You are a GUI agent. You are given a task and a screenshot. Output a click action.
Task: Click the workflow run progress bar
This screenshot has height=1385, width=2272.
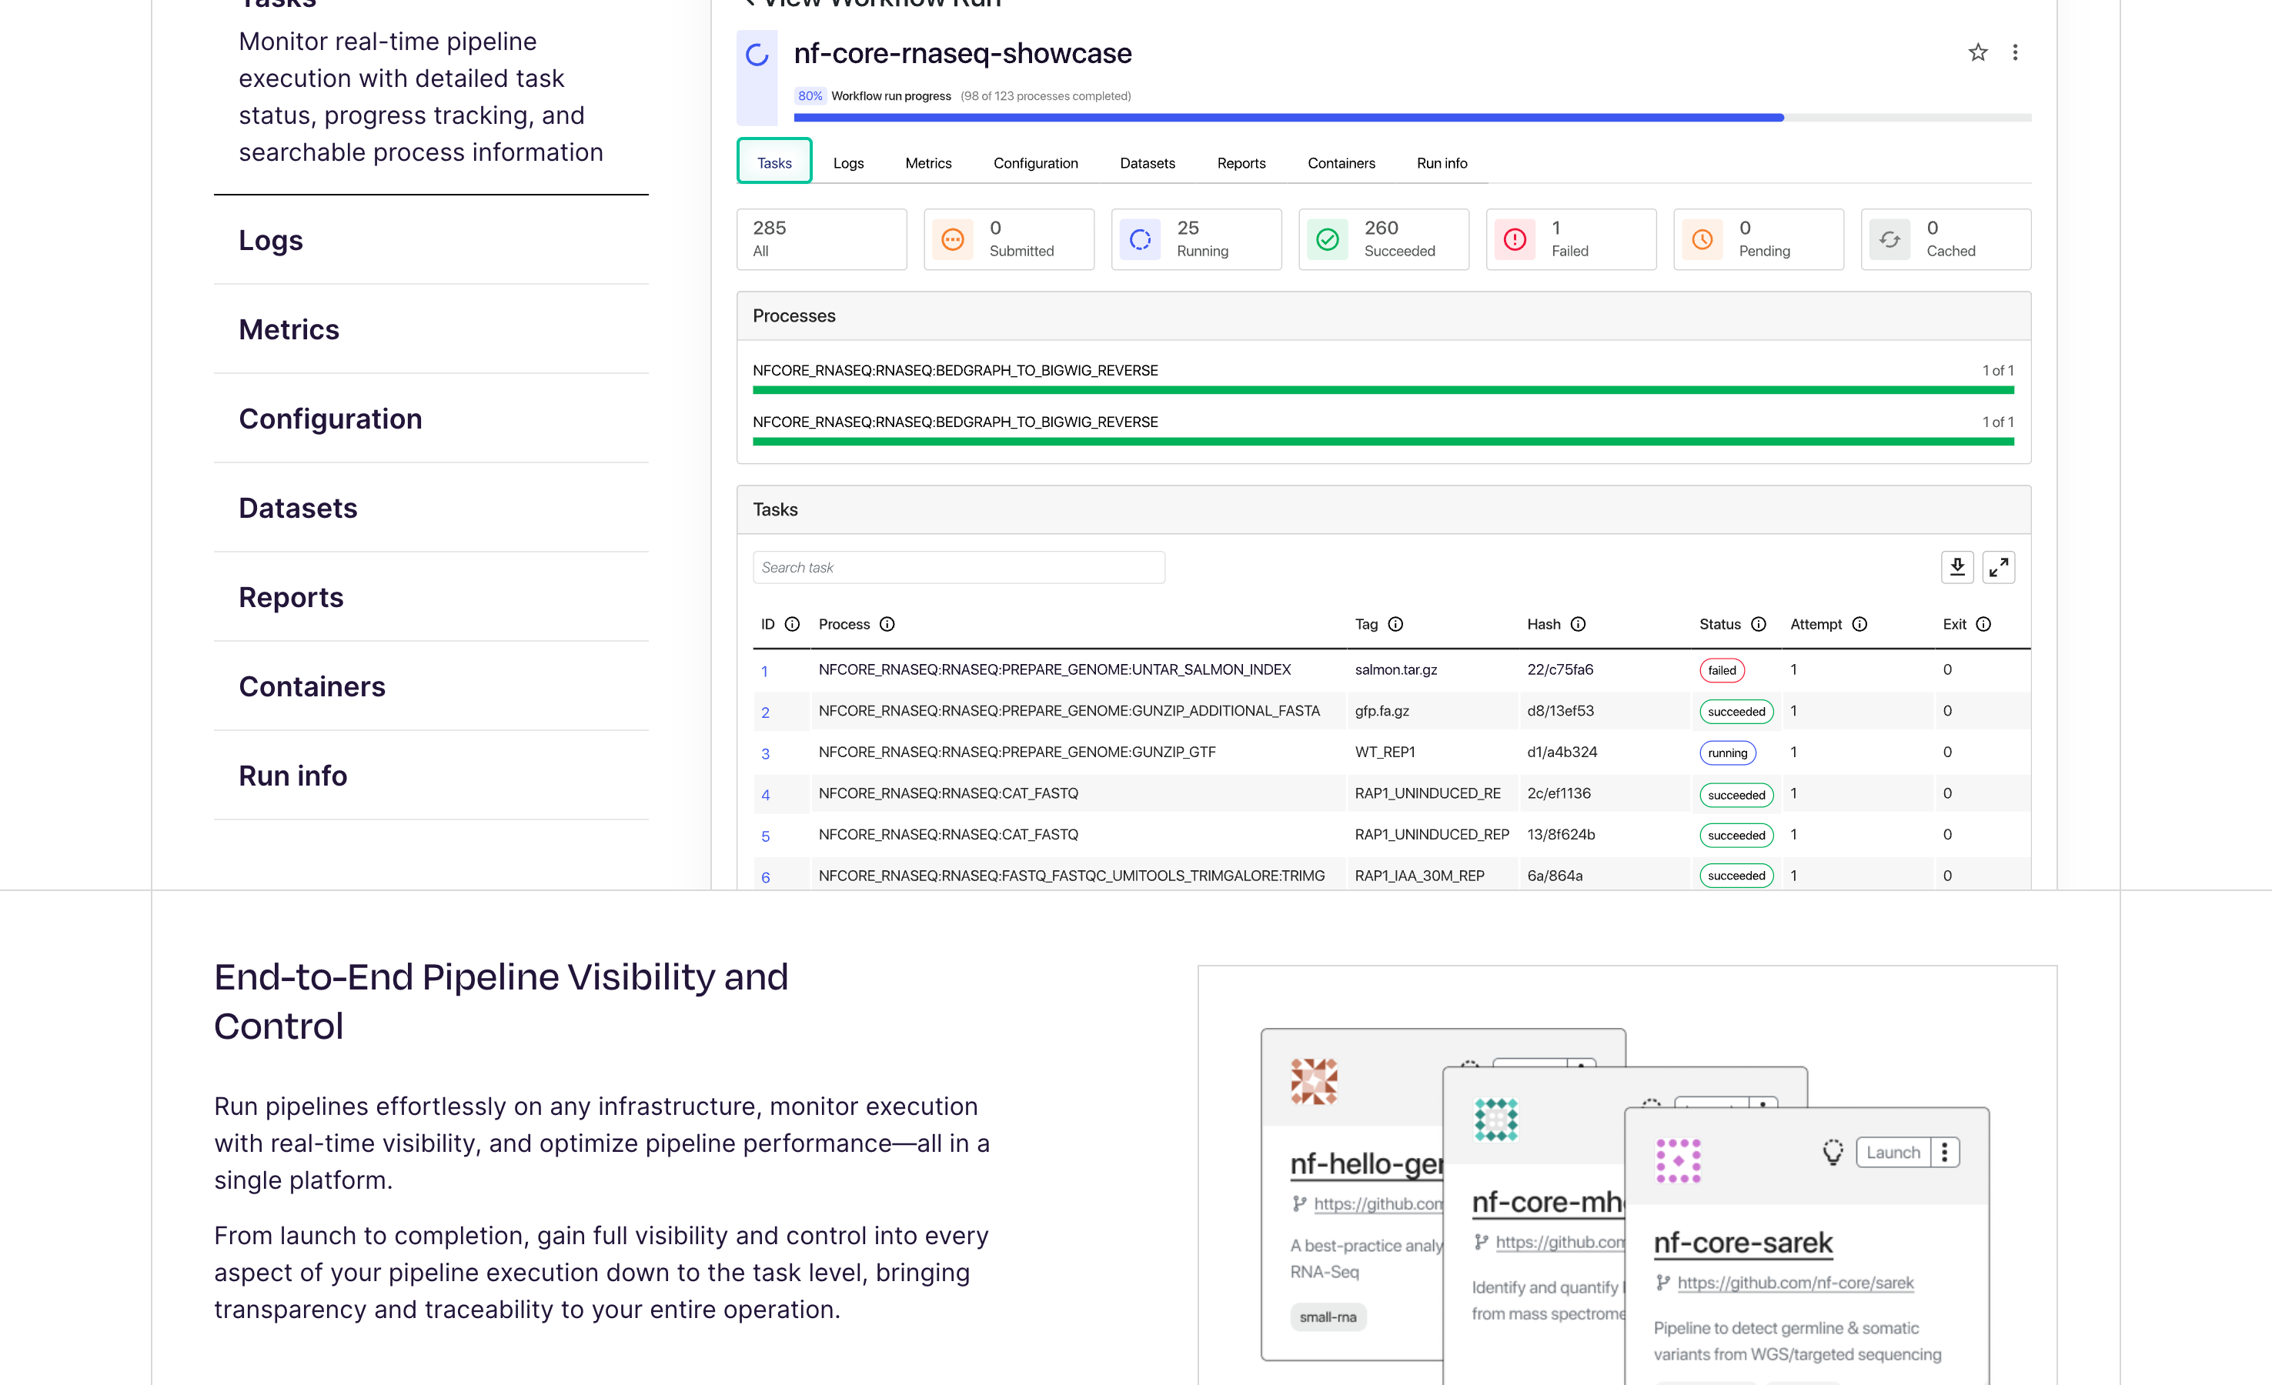(x=1412, y=118)
